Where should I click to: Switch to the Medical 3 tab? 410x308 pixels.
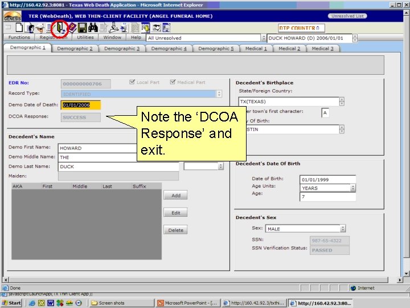pyautogui.click(x=322, y=48)
